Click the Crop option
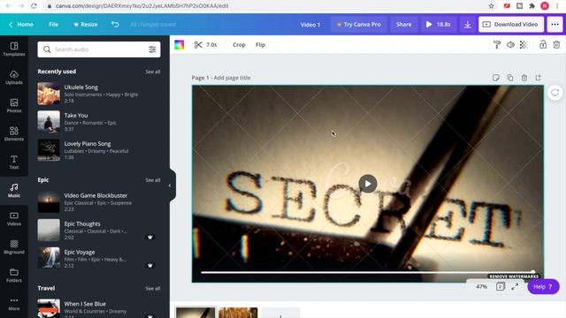 tap(239, 45)
